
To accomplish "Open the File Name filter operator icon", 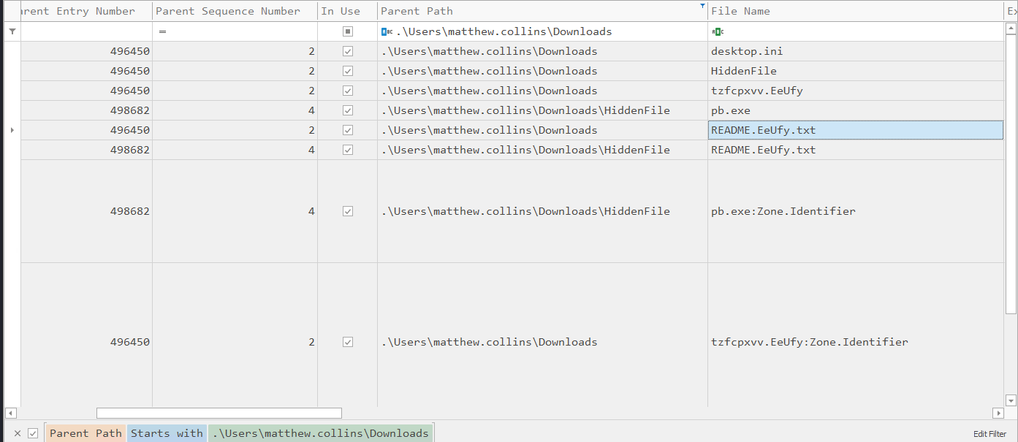I will click(x=717, y=31).
